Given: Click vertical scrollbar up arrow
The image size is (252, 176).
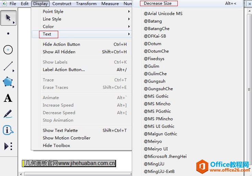Looking at the screenshot, I should [249, 11].
